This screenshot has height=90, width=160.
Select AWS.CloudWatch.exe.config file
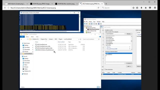coord(43,46)
